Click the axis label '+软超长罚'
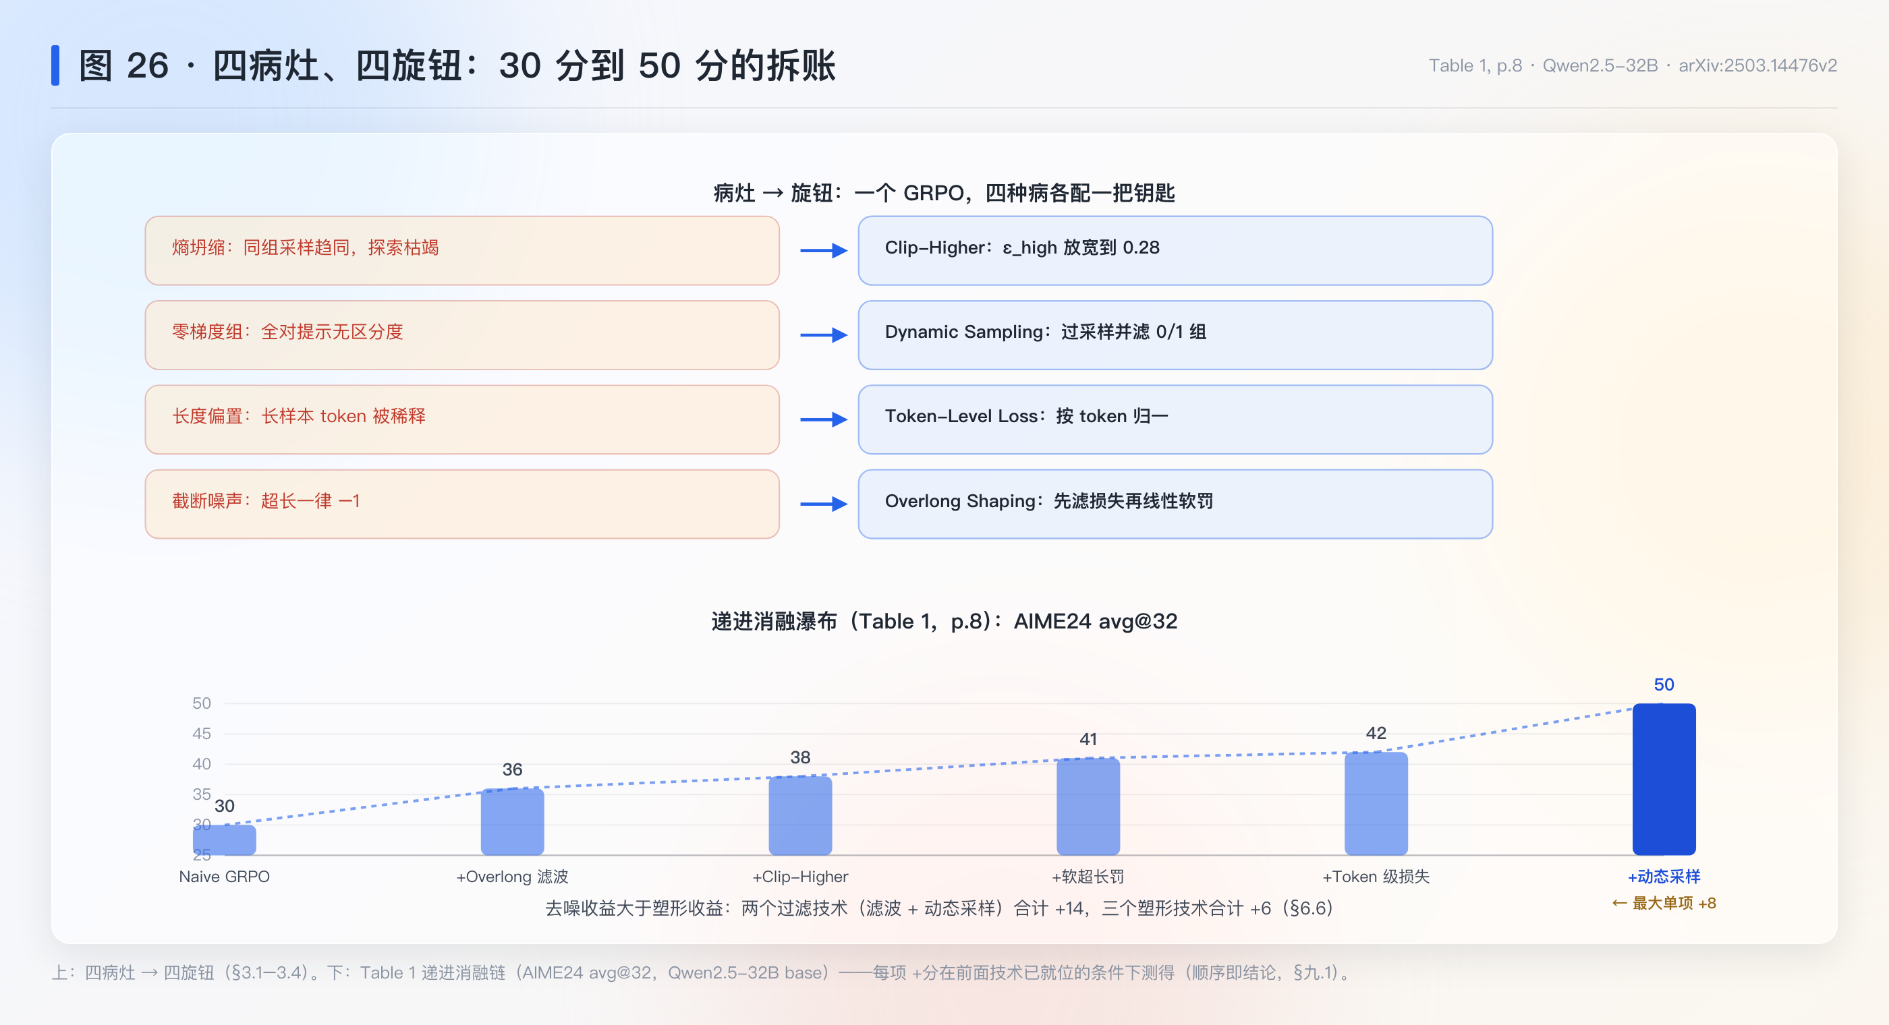1889x1025 pixels. (x=1088, y=877)
